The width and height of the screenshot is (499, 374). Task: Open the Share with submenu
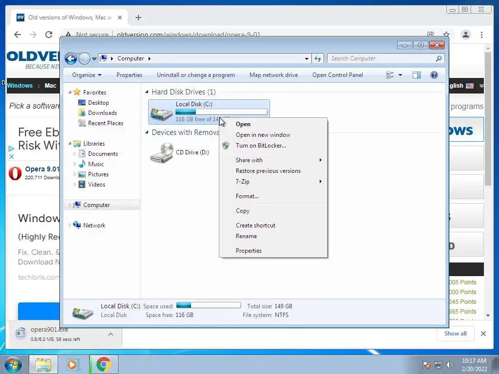pyautogui.click(x=249, y=160)
